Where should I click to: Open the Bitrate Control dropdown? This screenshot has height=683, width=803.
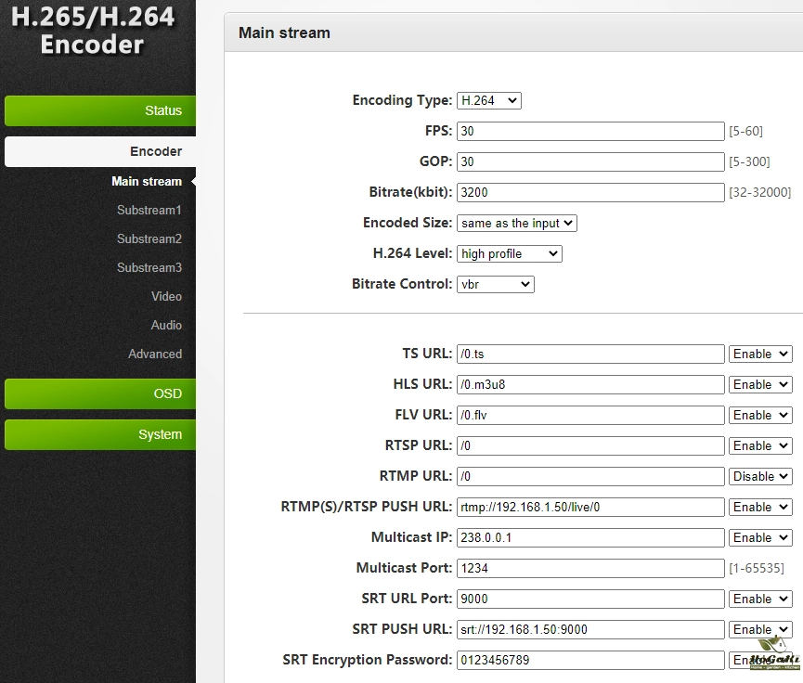pos(496,284)
